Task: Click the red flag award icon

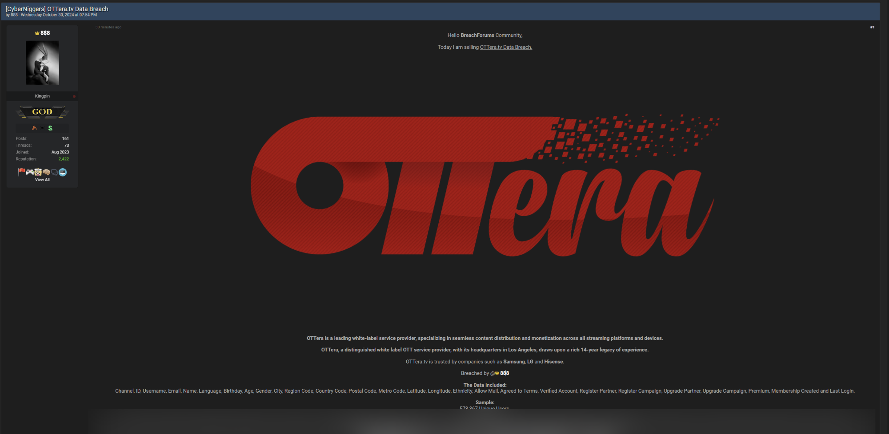Action: point(21,171)
